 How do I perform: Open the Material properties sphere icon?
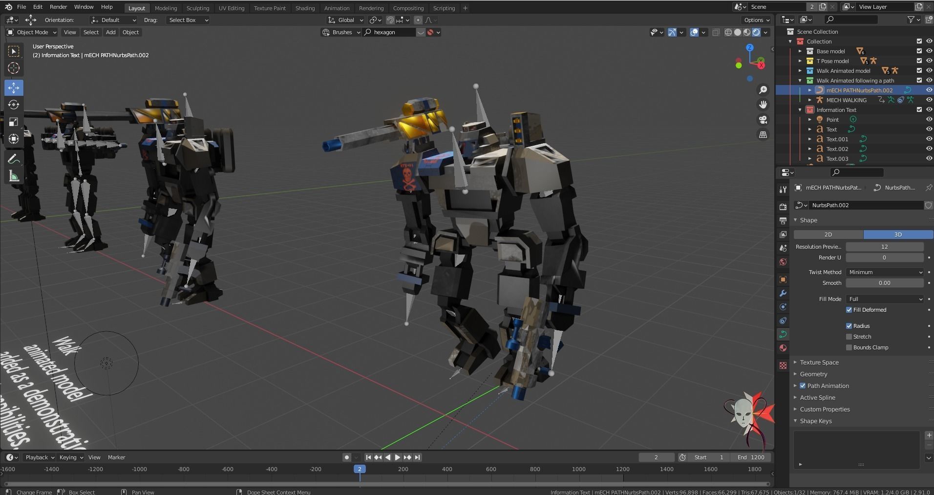point(783,348)
